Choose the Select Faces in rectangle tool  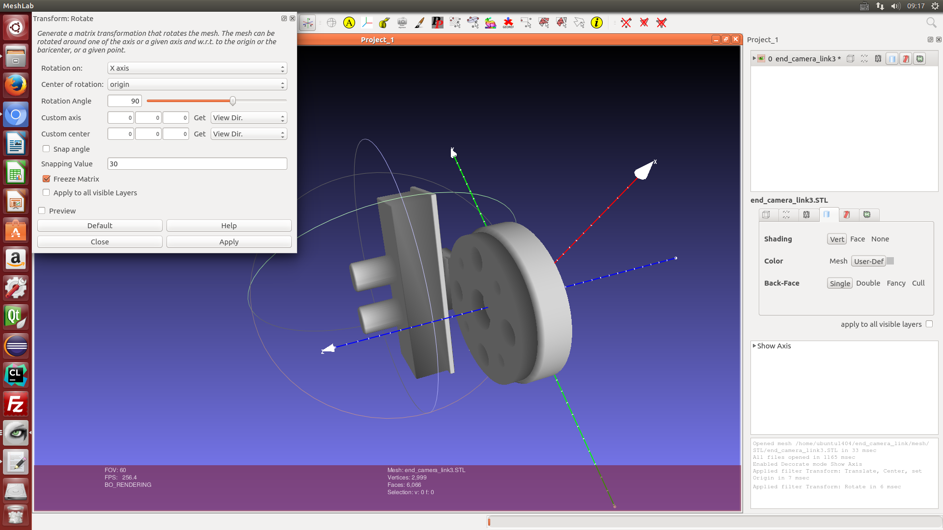pyautogui.click(x=544, y=23)
